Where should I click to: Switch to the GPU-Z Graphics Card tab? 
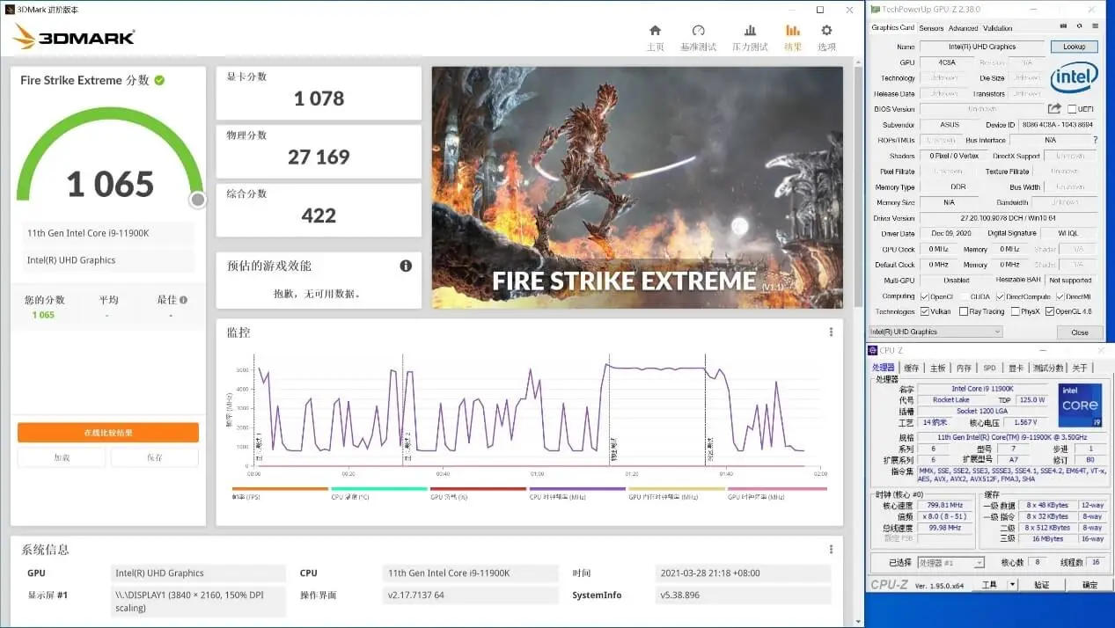[892, 28]
